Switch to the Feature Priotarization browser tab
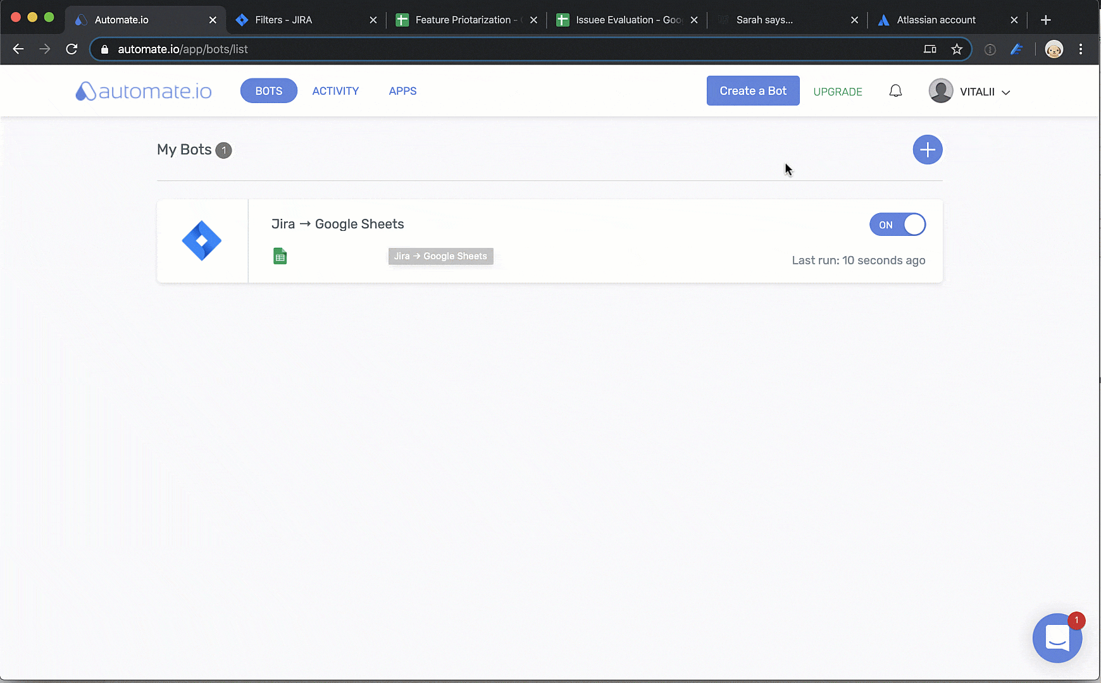 (466, 20)
